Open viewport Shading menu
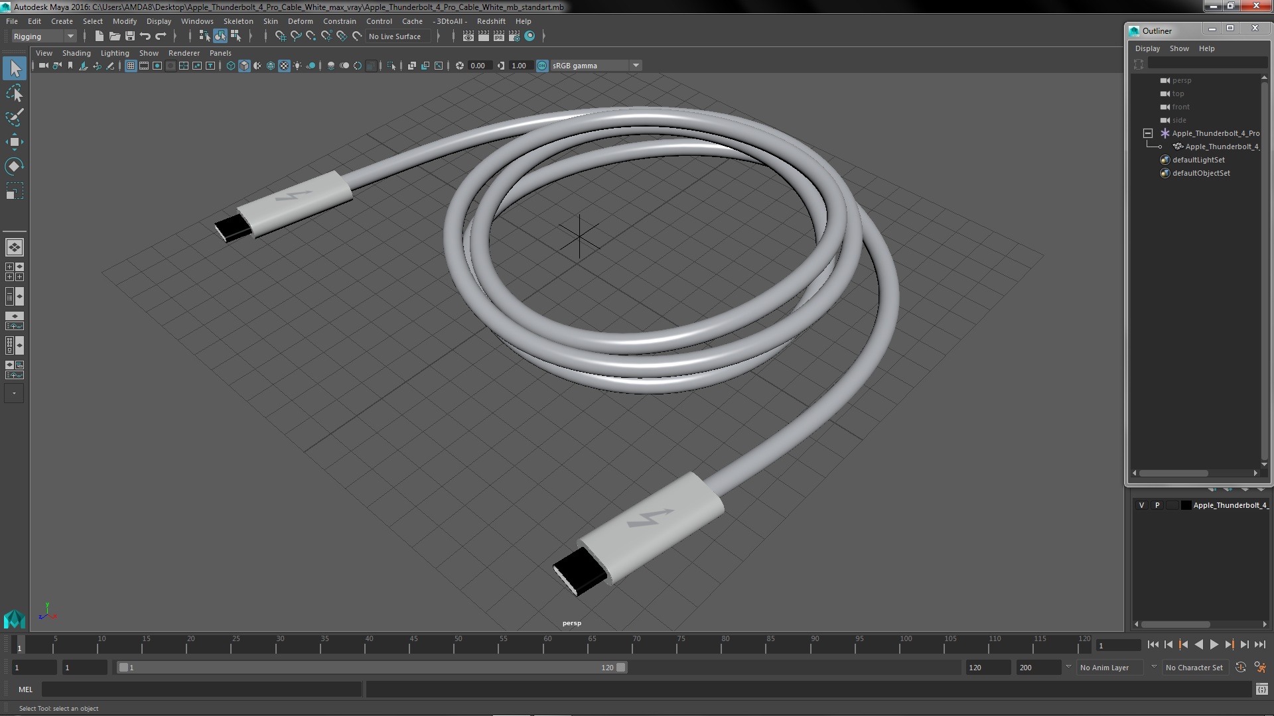The height and width of the screenshot is (716, 1274). tap(76, 53)
